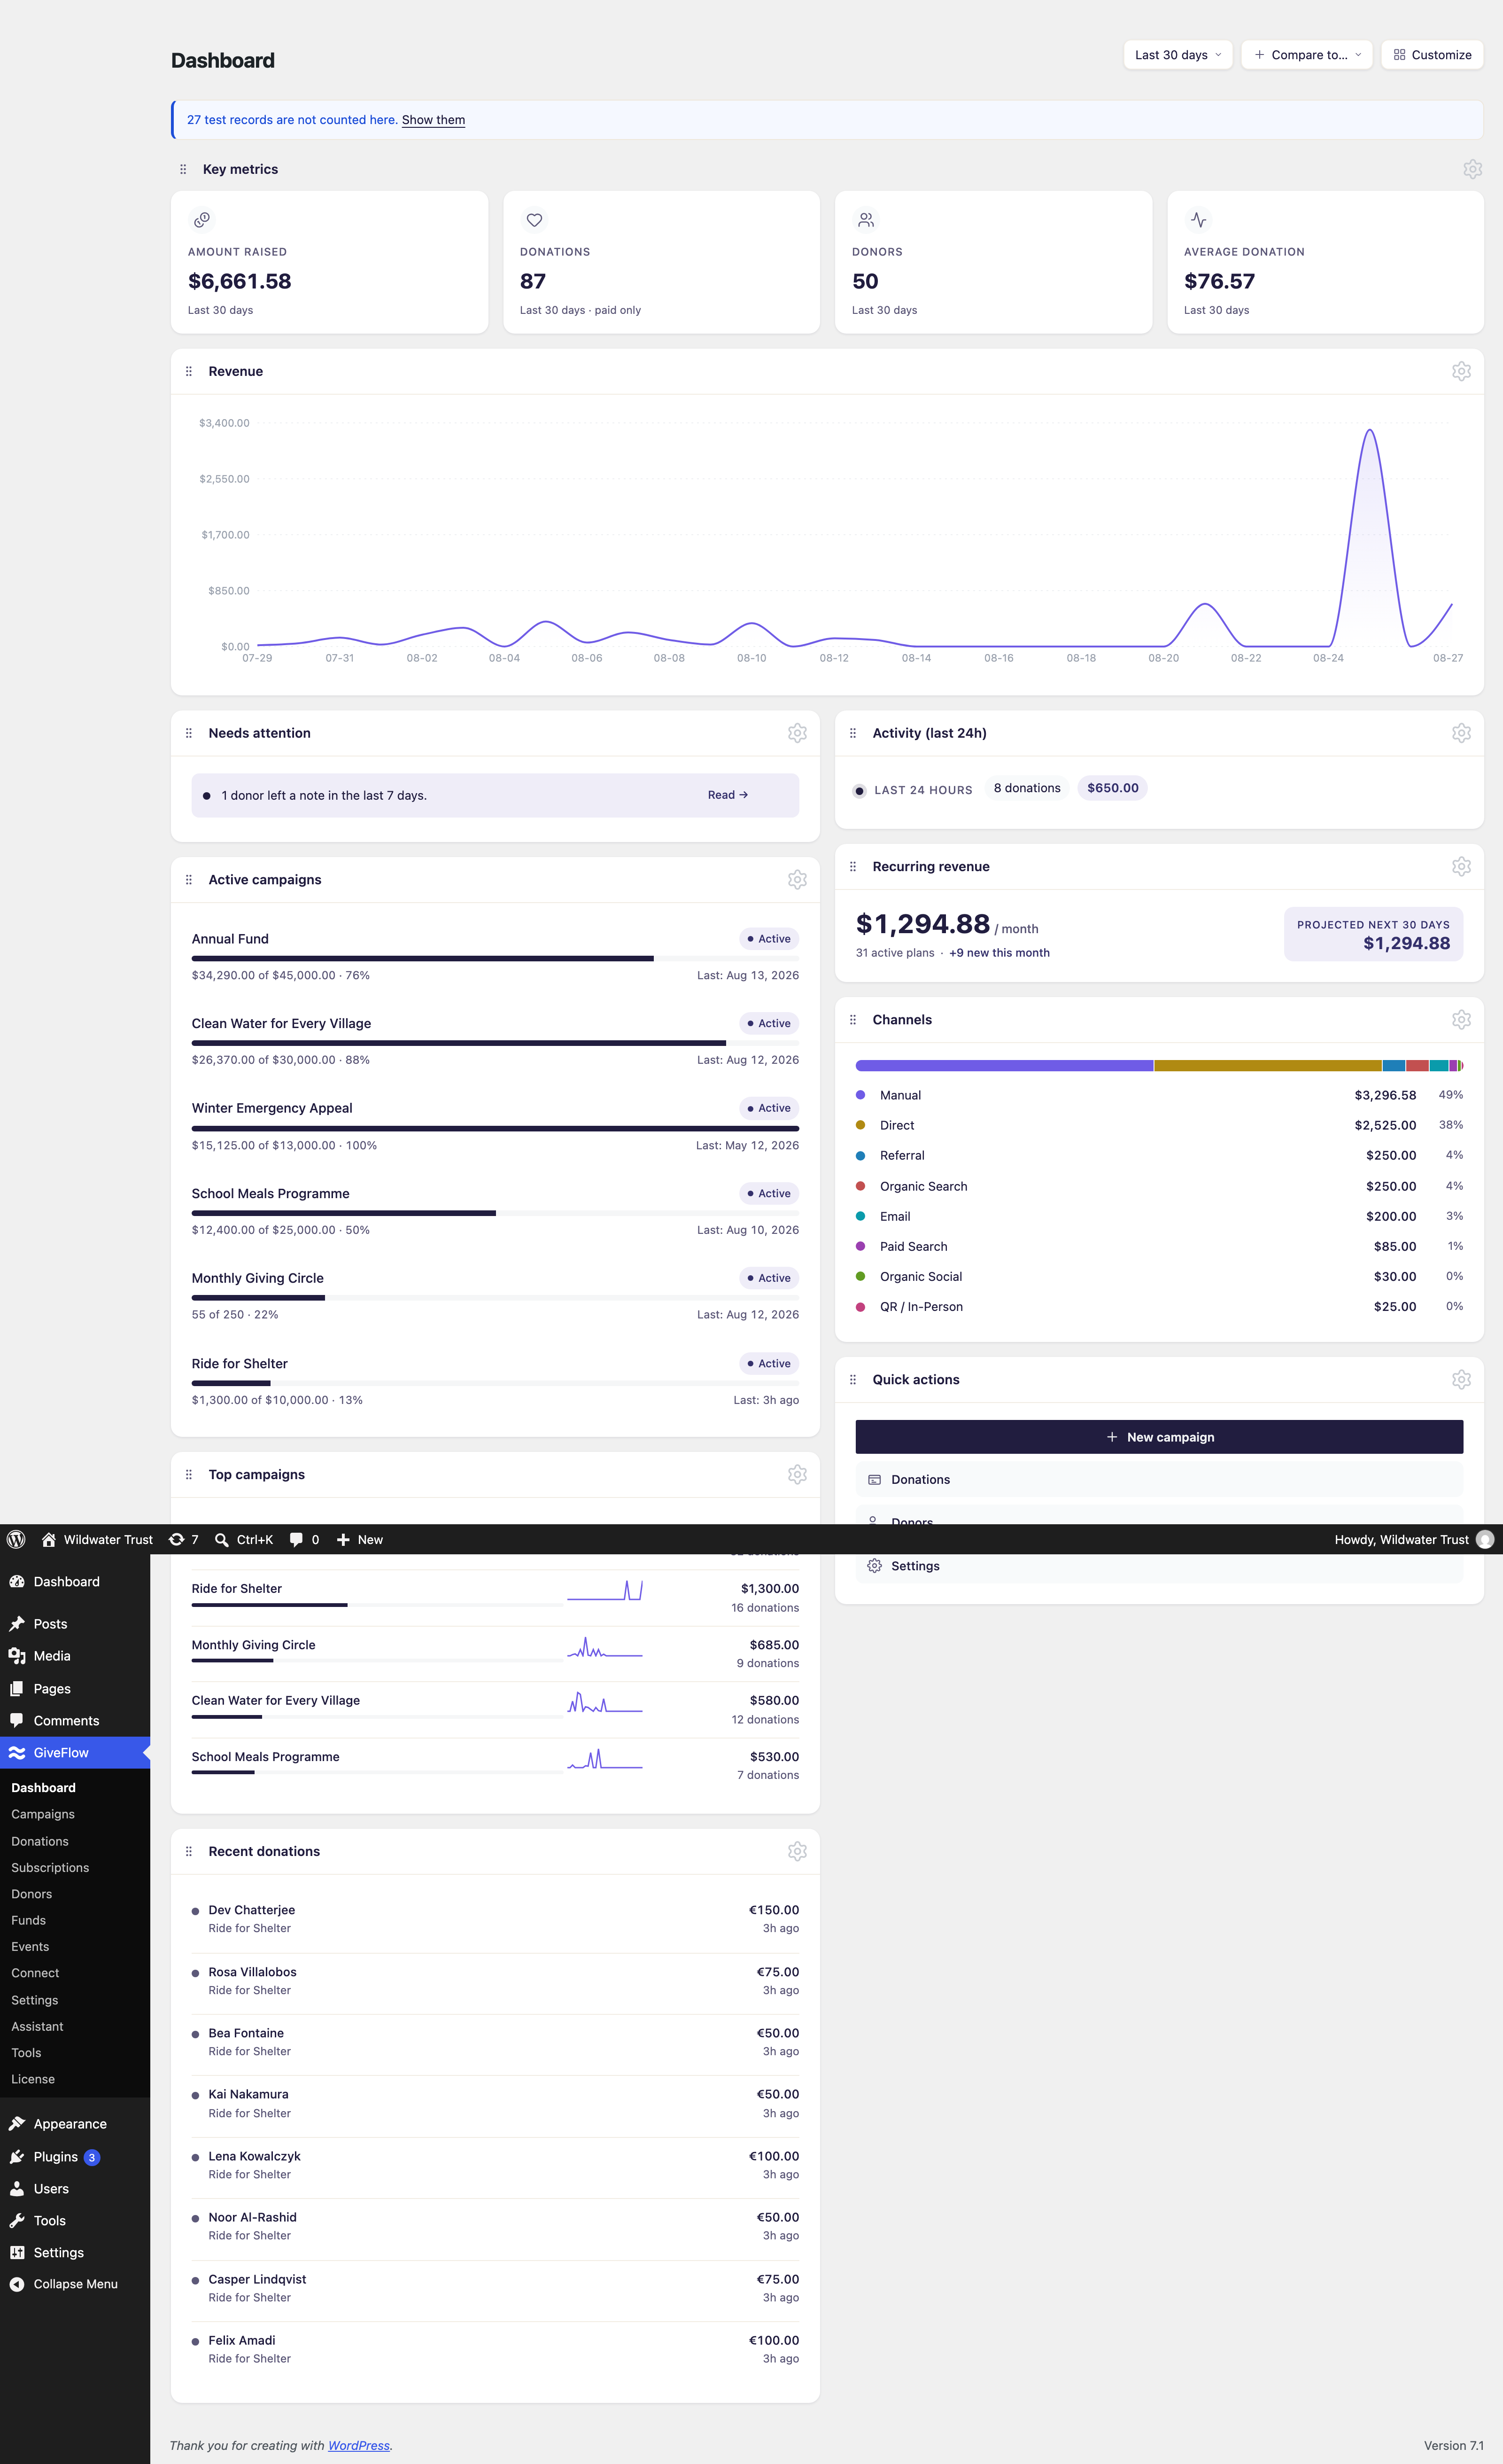This screenshot has height=2464, width=1503.
Task: Open Recurring revenue settings gear
Action: [x=1461, y=866]
